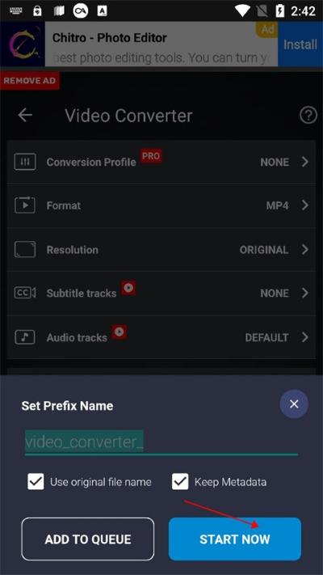323x575 pixels.
Task: Close the Set Prefix Name panel
Action: (x=294, y=404)
